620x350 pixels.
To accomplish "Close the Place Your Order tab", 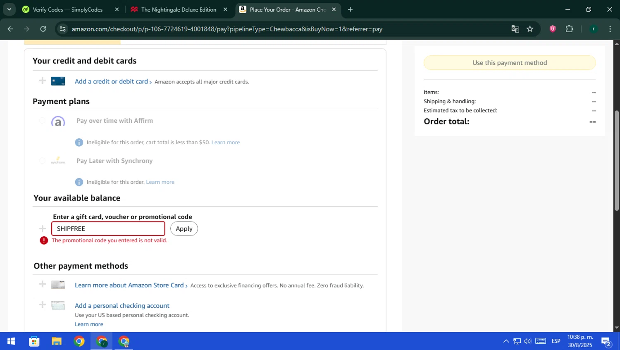I will point(334,10).
